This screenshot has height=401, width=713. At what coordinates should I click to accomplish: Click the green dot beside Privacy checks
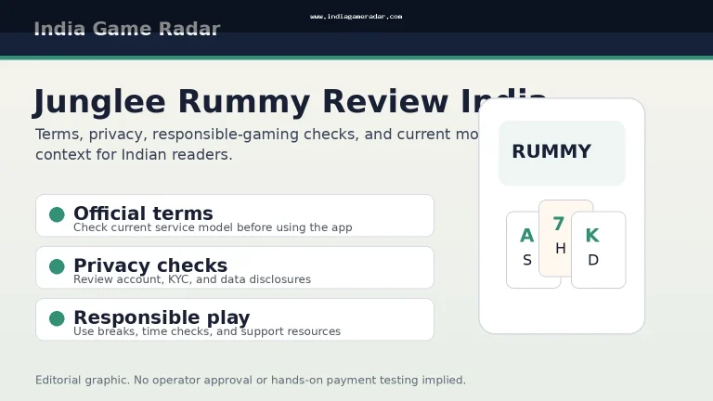click(x=57, y=266)
